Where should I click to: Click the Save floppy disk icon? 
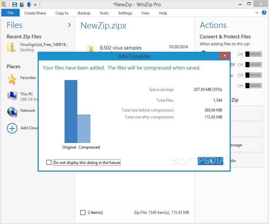15,5
